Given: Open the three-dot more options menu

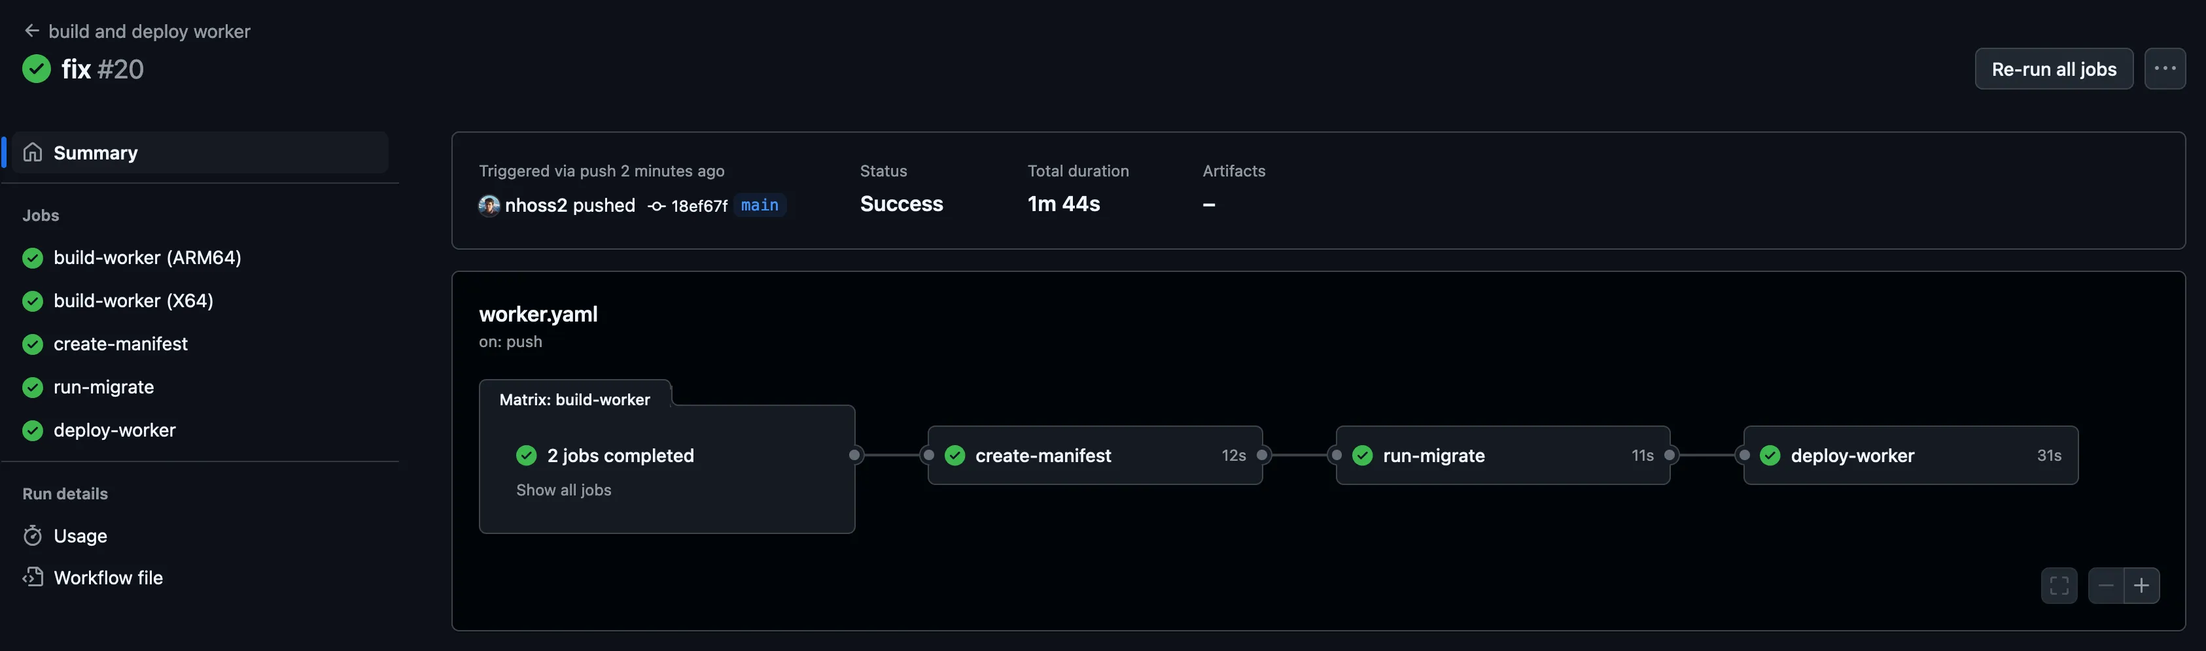Looking at the screenshot, I should pos(2164,69).
